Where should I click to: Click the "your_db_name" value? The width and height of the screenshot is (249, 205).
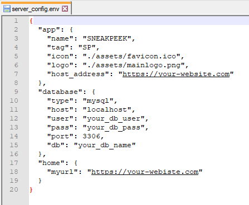[x=105, y=145]
